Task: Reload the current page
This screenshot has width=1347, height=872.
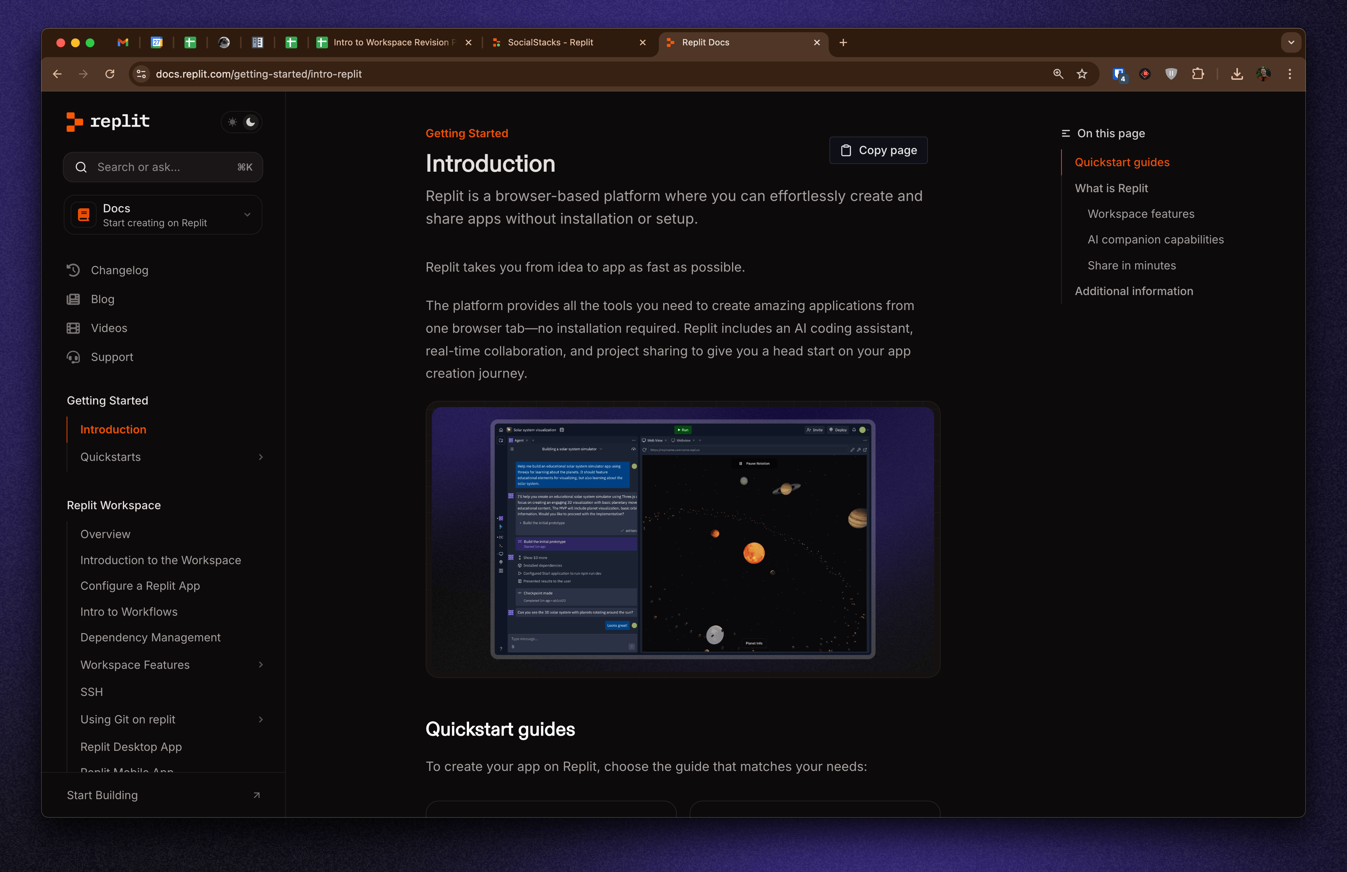Action: click(x=110, y=74)
